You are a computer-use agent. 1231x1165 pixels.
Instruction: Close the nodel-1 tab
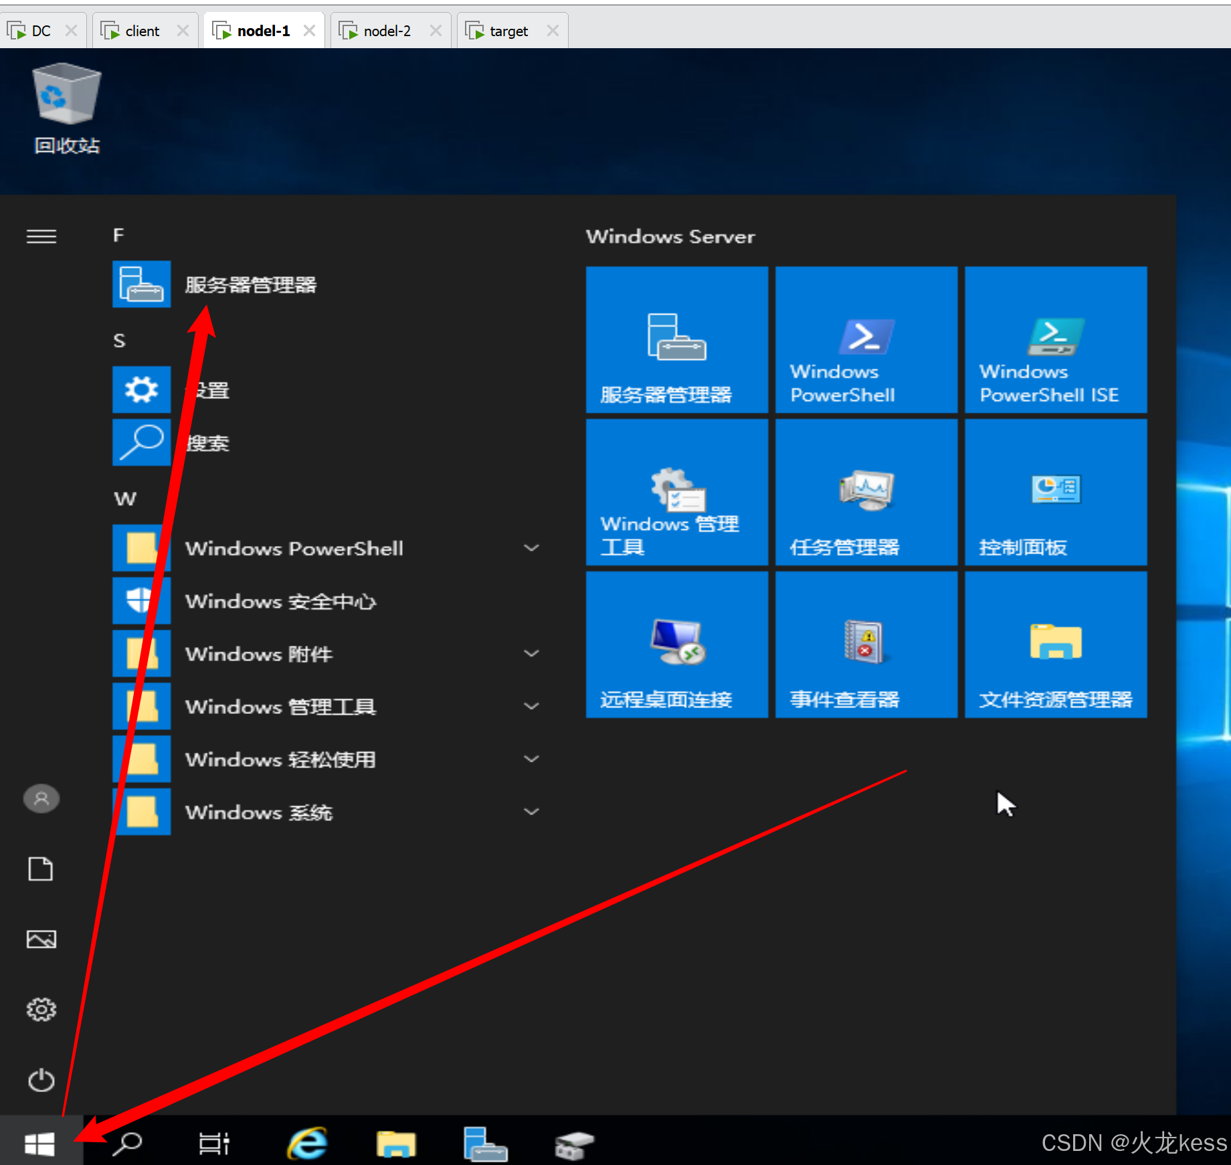310,31
